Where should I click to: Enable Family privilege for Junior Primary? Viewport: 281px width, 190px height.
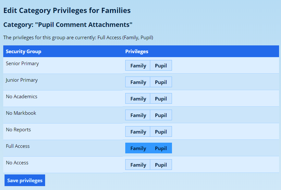coord(138,82)
